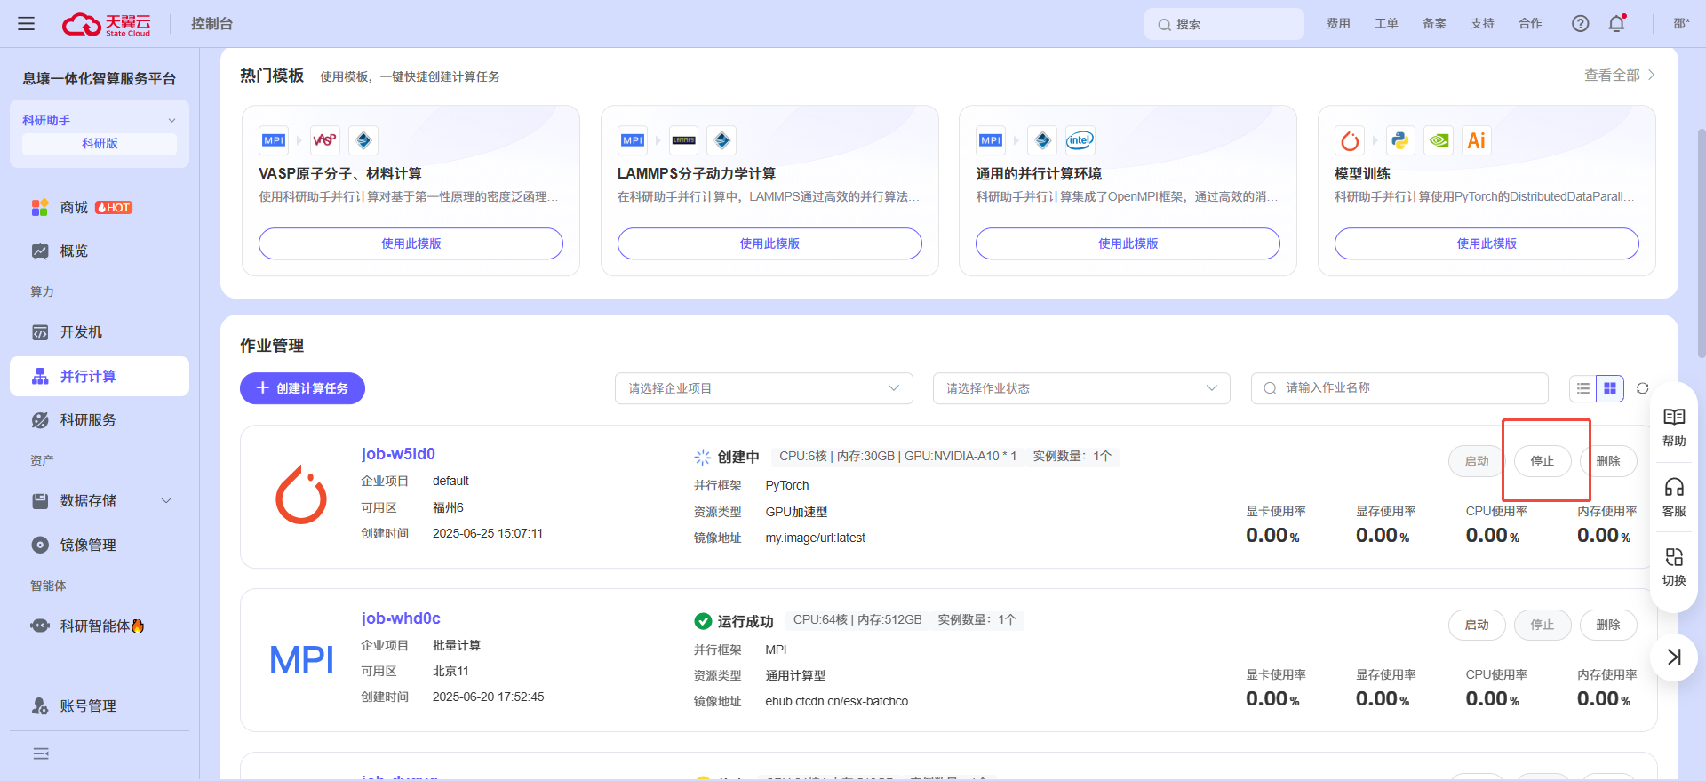Click the 概览 overview icon
Viewport: 1706px width, 781px height.
click(x=40, y=251)
